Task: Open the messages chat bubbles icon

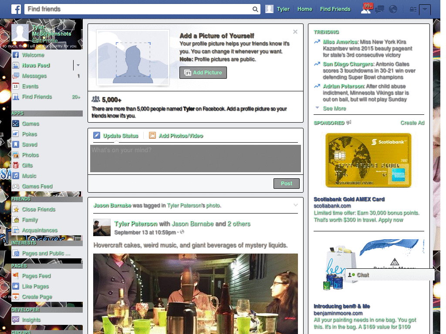Action: (379, 10)
